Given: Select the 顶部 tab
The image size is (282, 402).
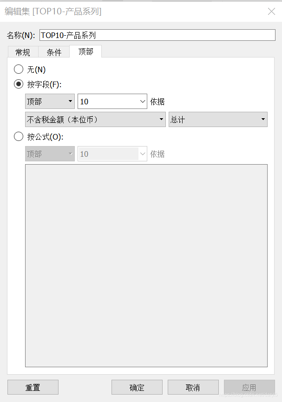Looking at the screenshot, I should click(85, 52).
